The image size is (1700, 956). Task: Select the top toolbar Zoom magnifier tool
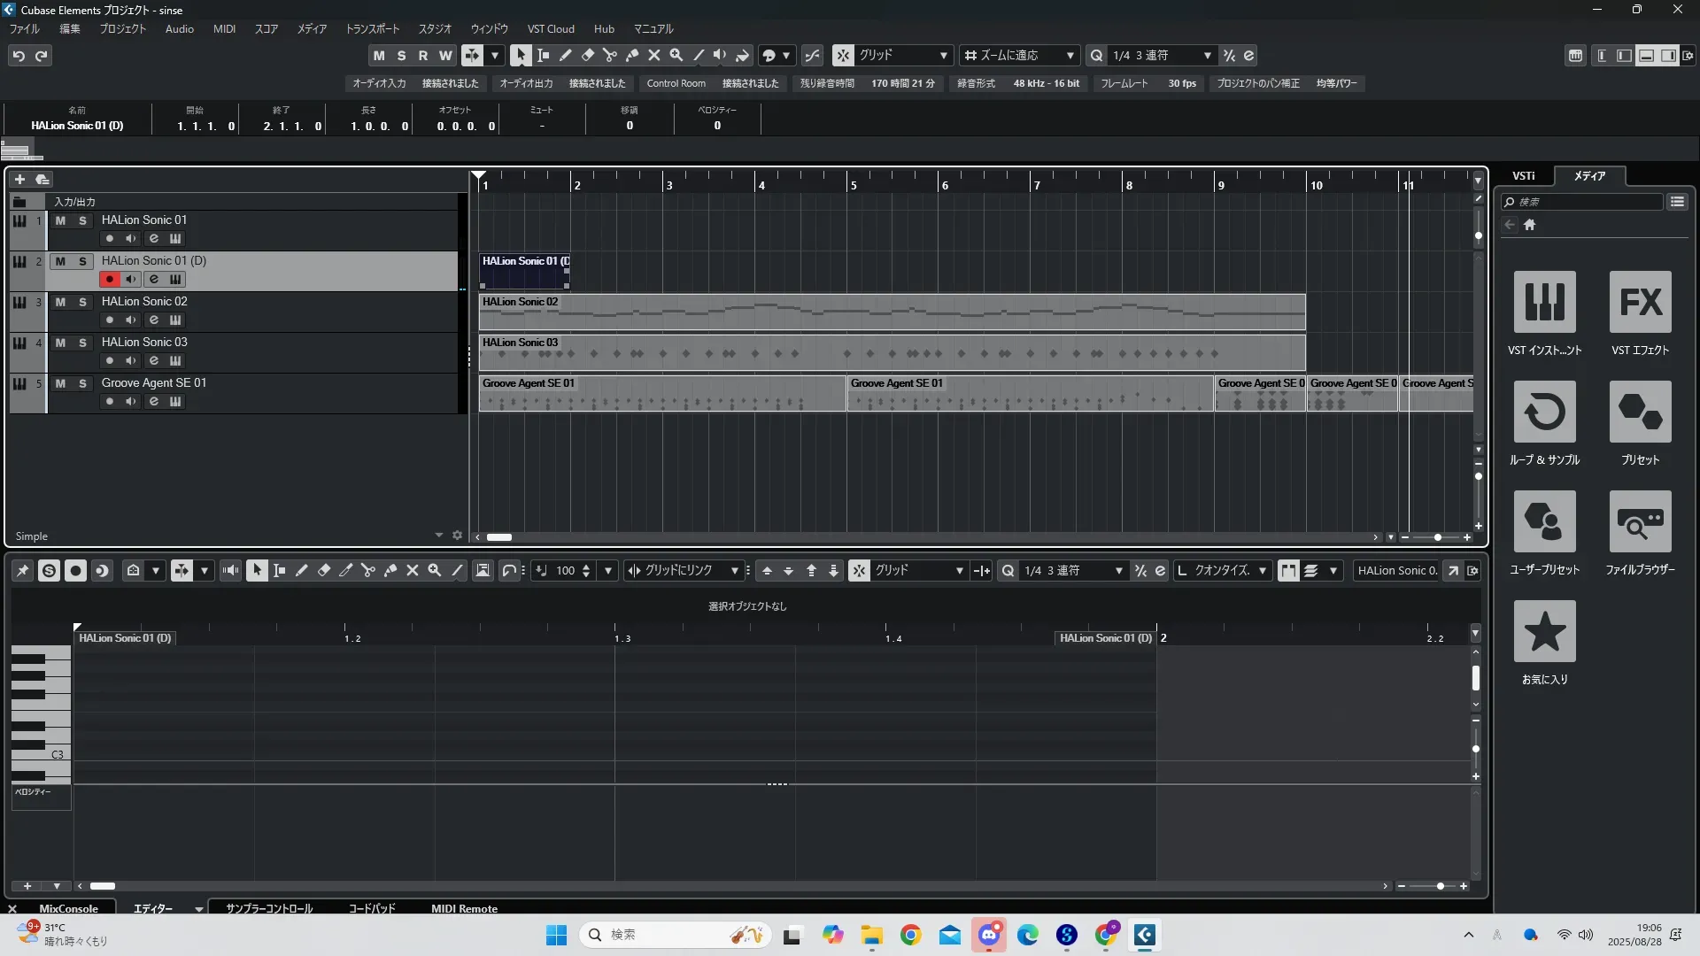[676, 55]
